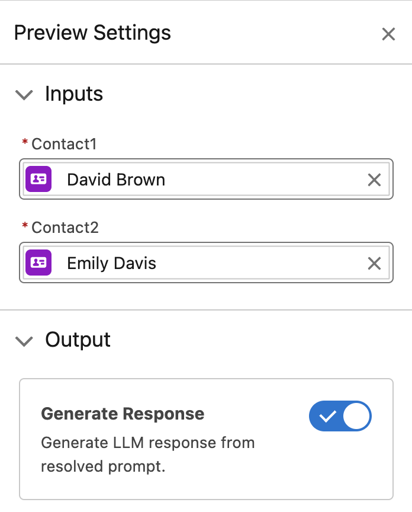Screen dimensions: 412x512
Task: Select the Contact2 field showing Emily Davis
Action: point(207,263)
